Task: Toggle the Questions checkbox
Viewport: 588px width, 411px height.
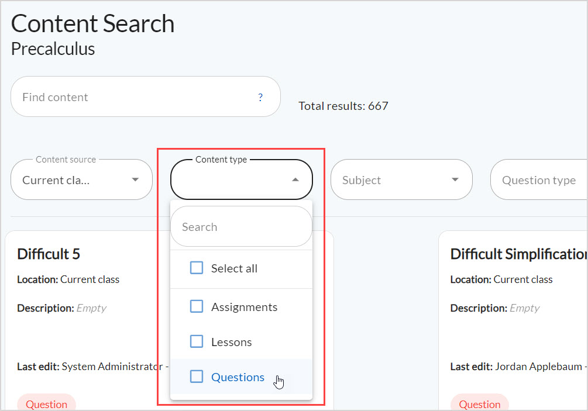Action: click(x=197, y=377)
